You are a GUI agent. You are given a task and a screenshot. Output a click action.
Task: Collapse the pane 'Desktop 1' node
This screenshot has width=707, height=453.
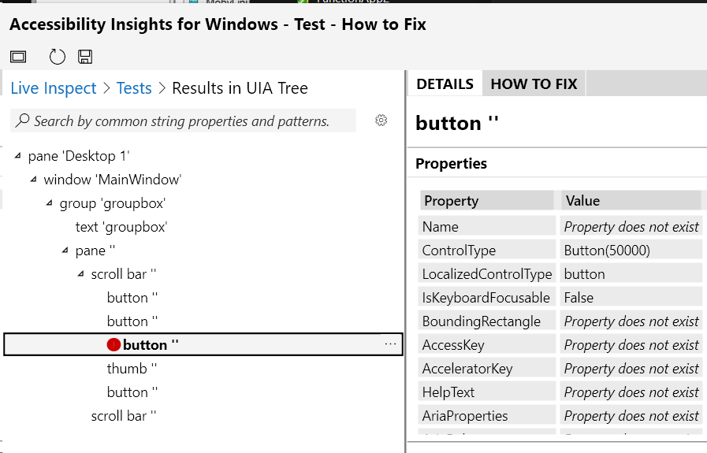coord(17,156)
